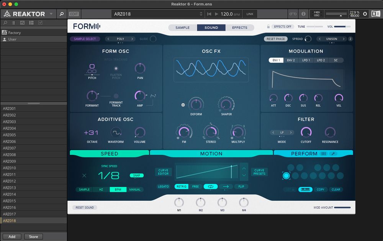
Task: Click the sync speed multiply X icon
Action: [84, 175]
